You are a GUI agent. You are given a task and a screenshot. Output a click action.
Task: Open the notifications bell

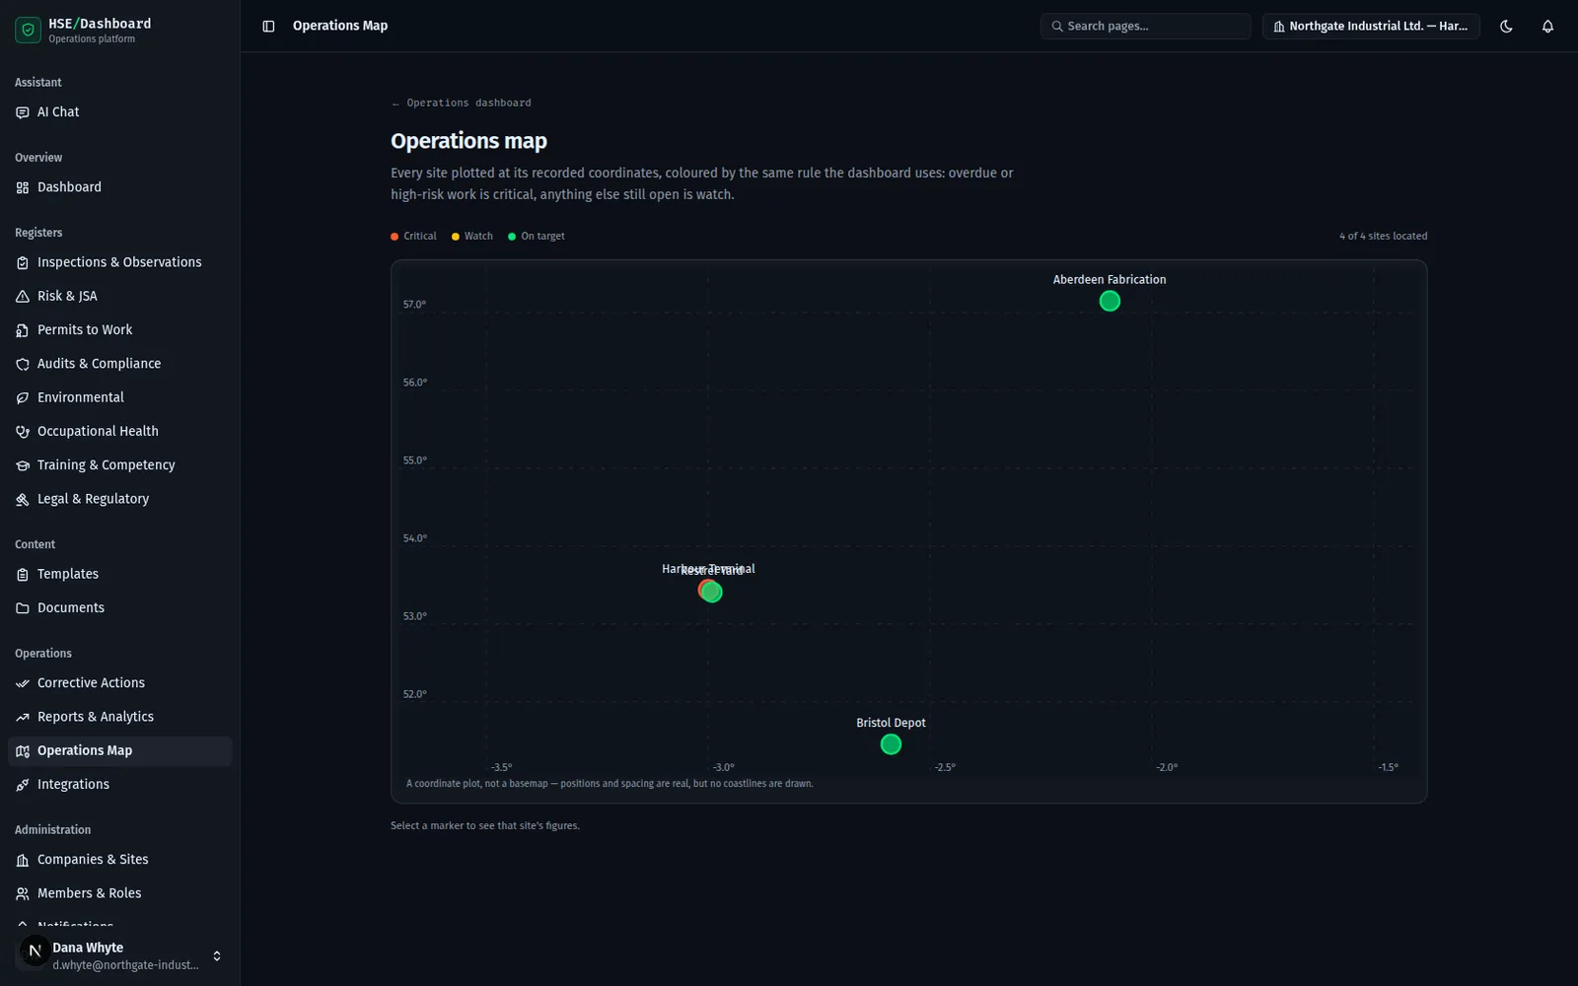[x=1547, y=27]
